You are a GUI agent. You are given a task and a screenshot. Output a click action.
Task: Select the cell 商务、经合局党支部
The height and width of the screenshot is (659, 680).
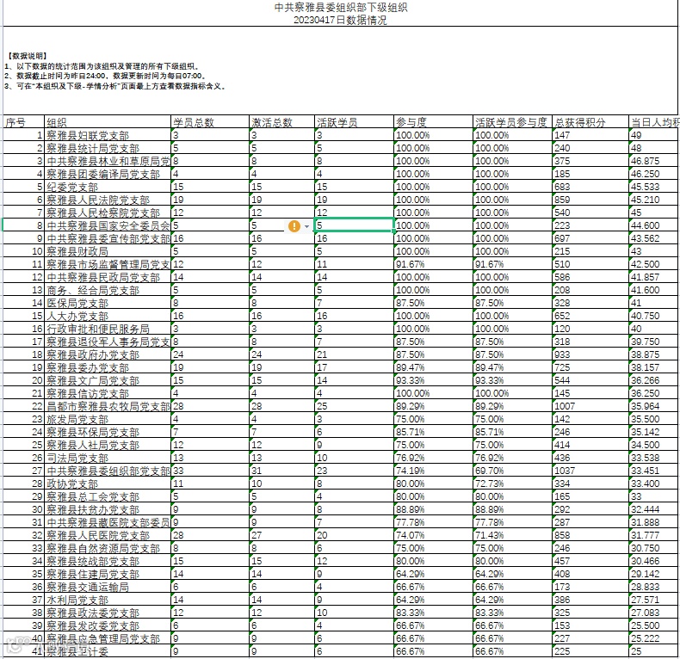pos(108,290)
